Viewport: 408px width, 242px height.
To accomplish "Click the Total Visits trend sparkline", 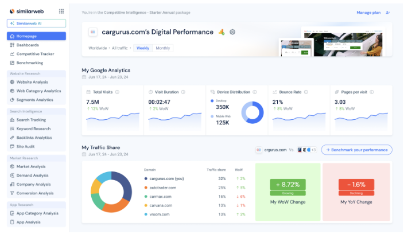I will (112, 121).
